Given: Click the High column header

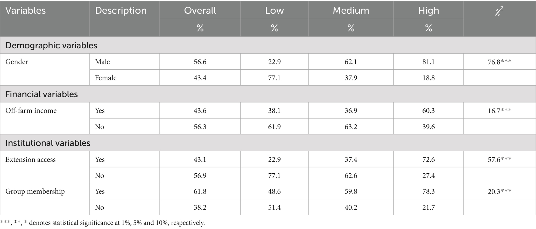Looking at the screenshot, I should click(428, 11).
